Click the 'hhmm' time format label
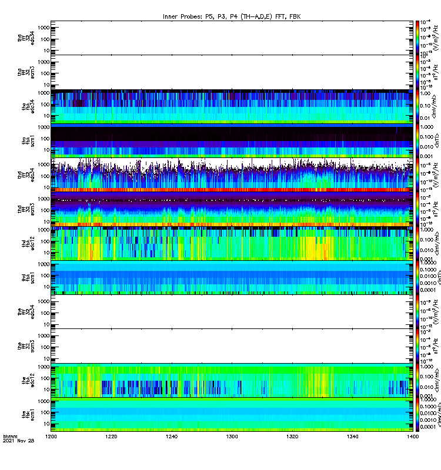This screenshot has height=470, width=441. 11,437
